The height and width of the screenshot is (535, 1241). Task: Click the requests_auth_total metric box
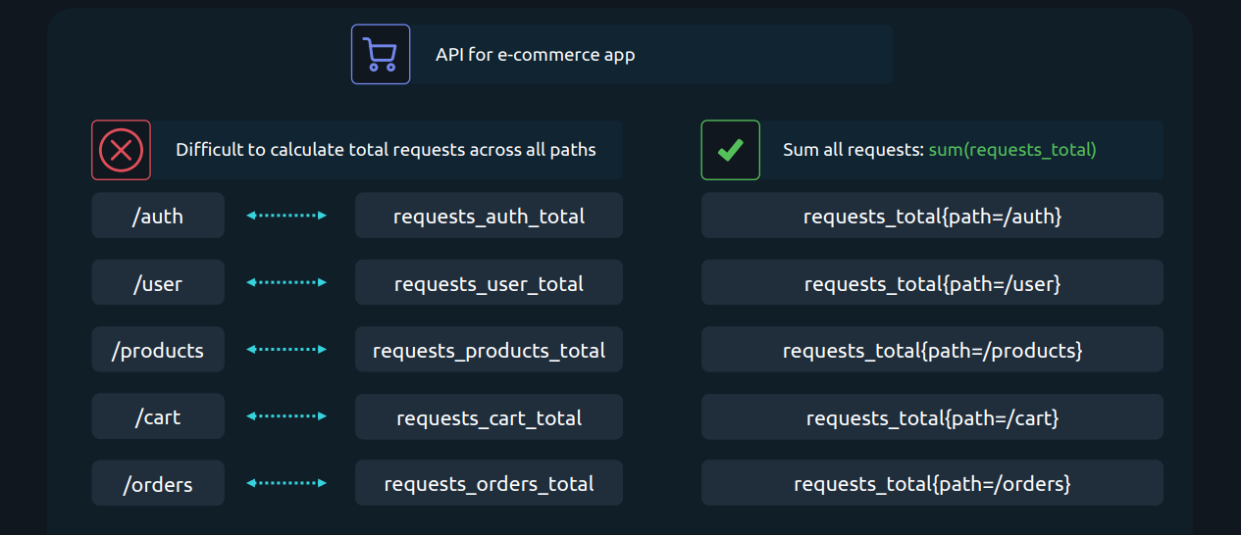(x=489, y=216)
